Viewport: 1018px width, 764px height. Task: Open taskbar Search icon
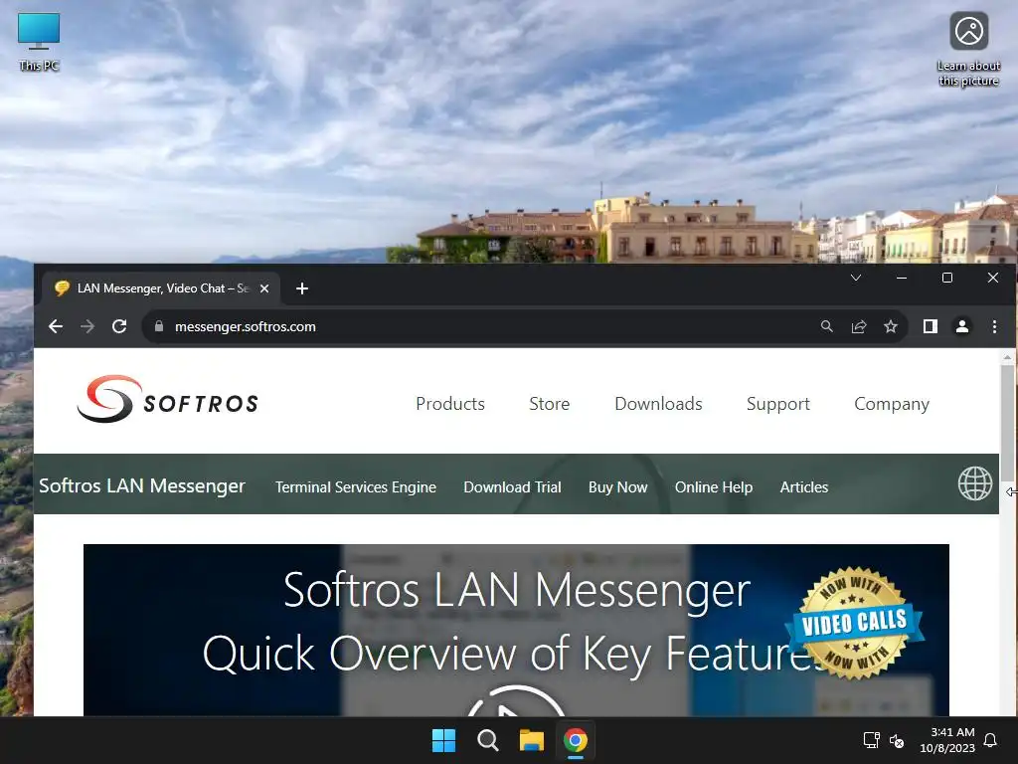tap(487, 740)
